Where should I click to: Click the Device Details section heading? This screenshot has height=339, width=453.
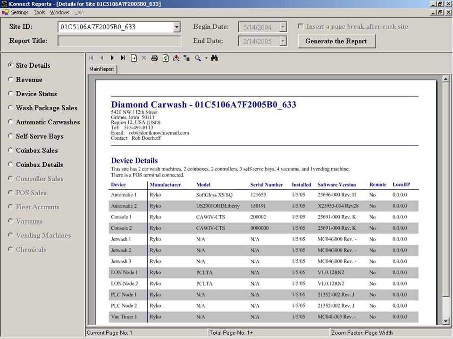click(134, 161)
